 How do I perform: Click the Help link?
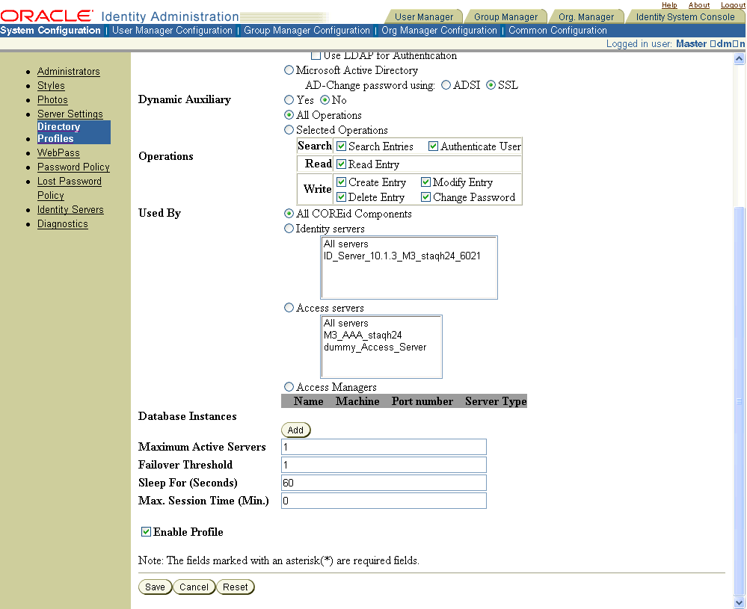(669, 4)
